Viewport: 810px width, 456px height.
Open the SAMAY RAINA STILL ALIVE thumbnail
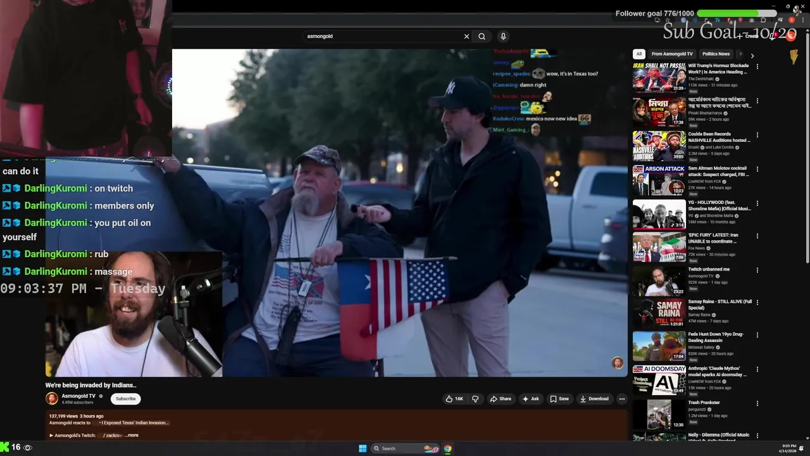[659, 313]
